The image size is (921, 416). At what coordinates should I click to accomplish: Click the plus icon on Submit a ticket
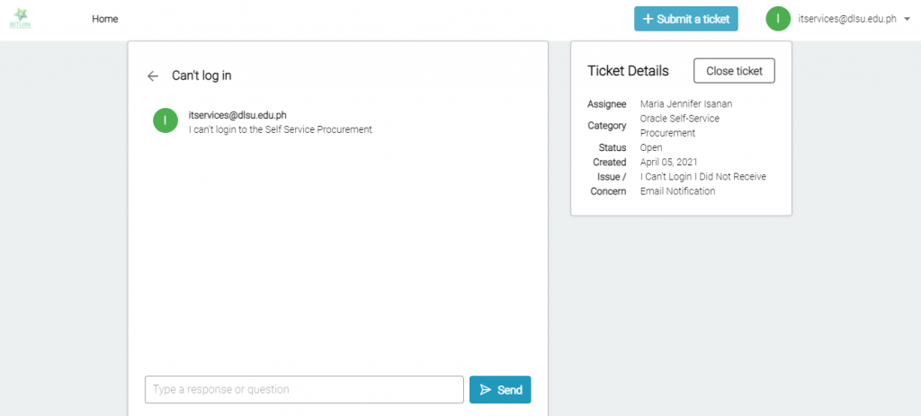pos(648,19)
